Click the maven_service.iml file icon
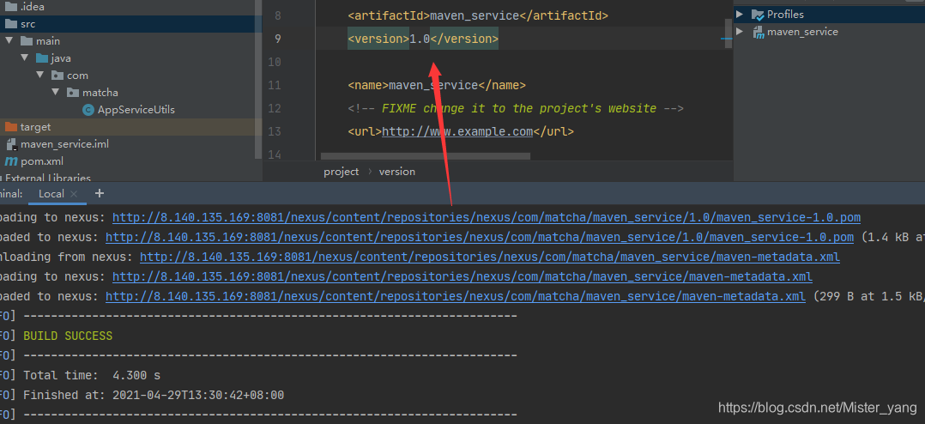Viewport: 925px width, 424px height. pyautogui.click(x=11, y=144)
